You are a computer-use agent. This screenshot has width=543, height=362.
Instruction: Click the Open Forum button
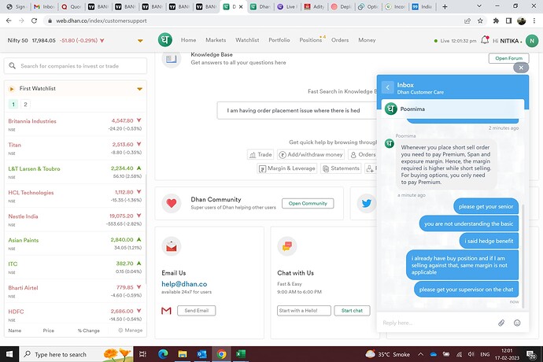[x=508, y=58]
